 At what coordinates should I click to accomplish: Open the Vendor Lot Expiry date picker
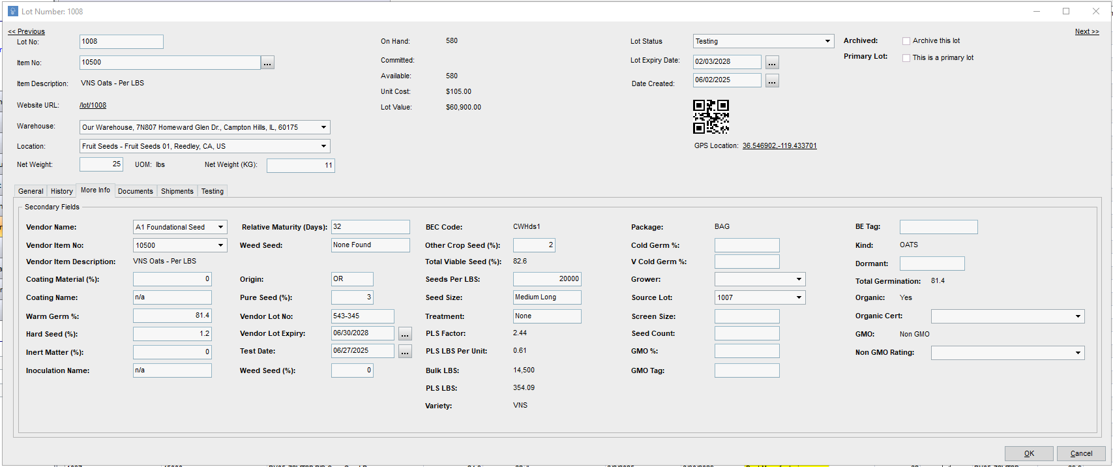[405, 334]
